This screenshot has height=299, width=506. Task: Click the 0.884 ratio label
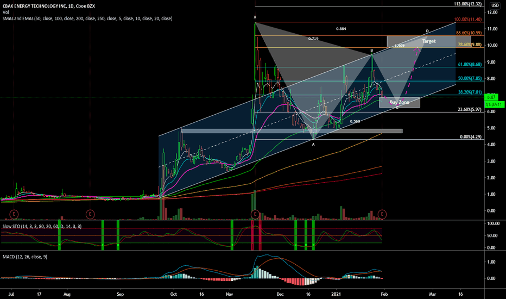[x=341, y=29]
